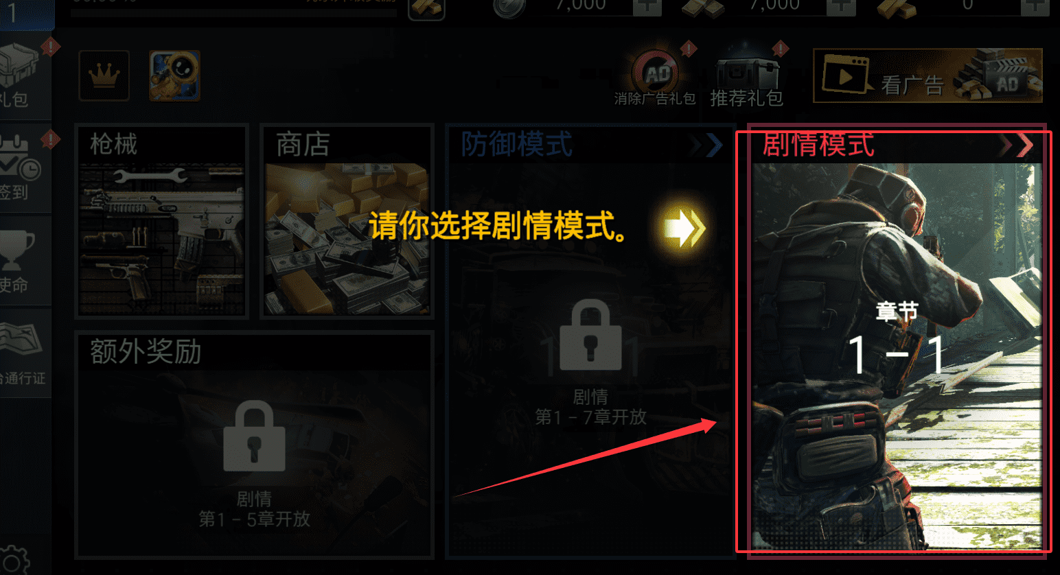1060x575 pixels.
Task: Tap the locked 额外奖励 padlock
Action: [x=255, y=436]
